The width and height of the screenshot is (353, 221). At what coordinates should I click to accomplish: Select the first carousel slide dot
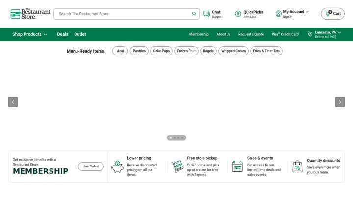coord(171,138)
